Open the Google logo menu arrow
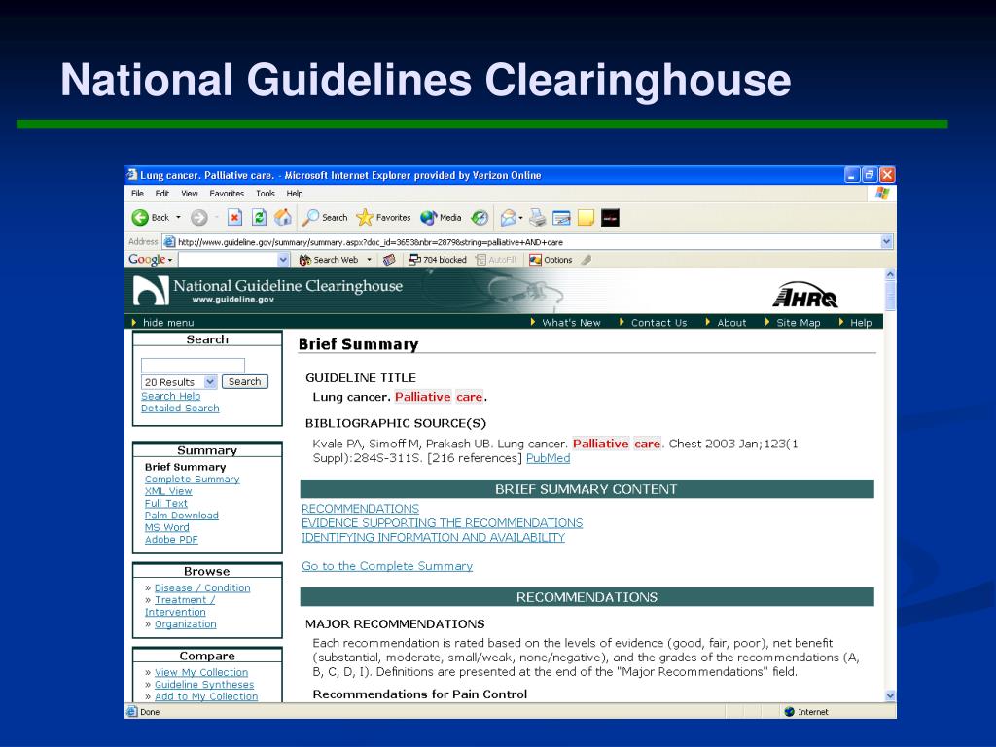 pos(170,261)
